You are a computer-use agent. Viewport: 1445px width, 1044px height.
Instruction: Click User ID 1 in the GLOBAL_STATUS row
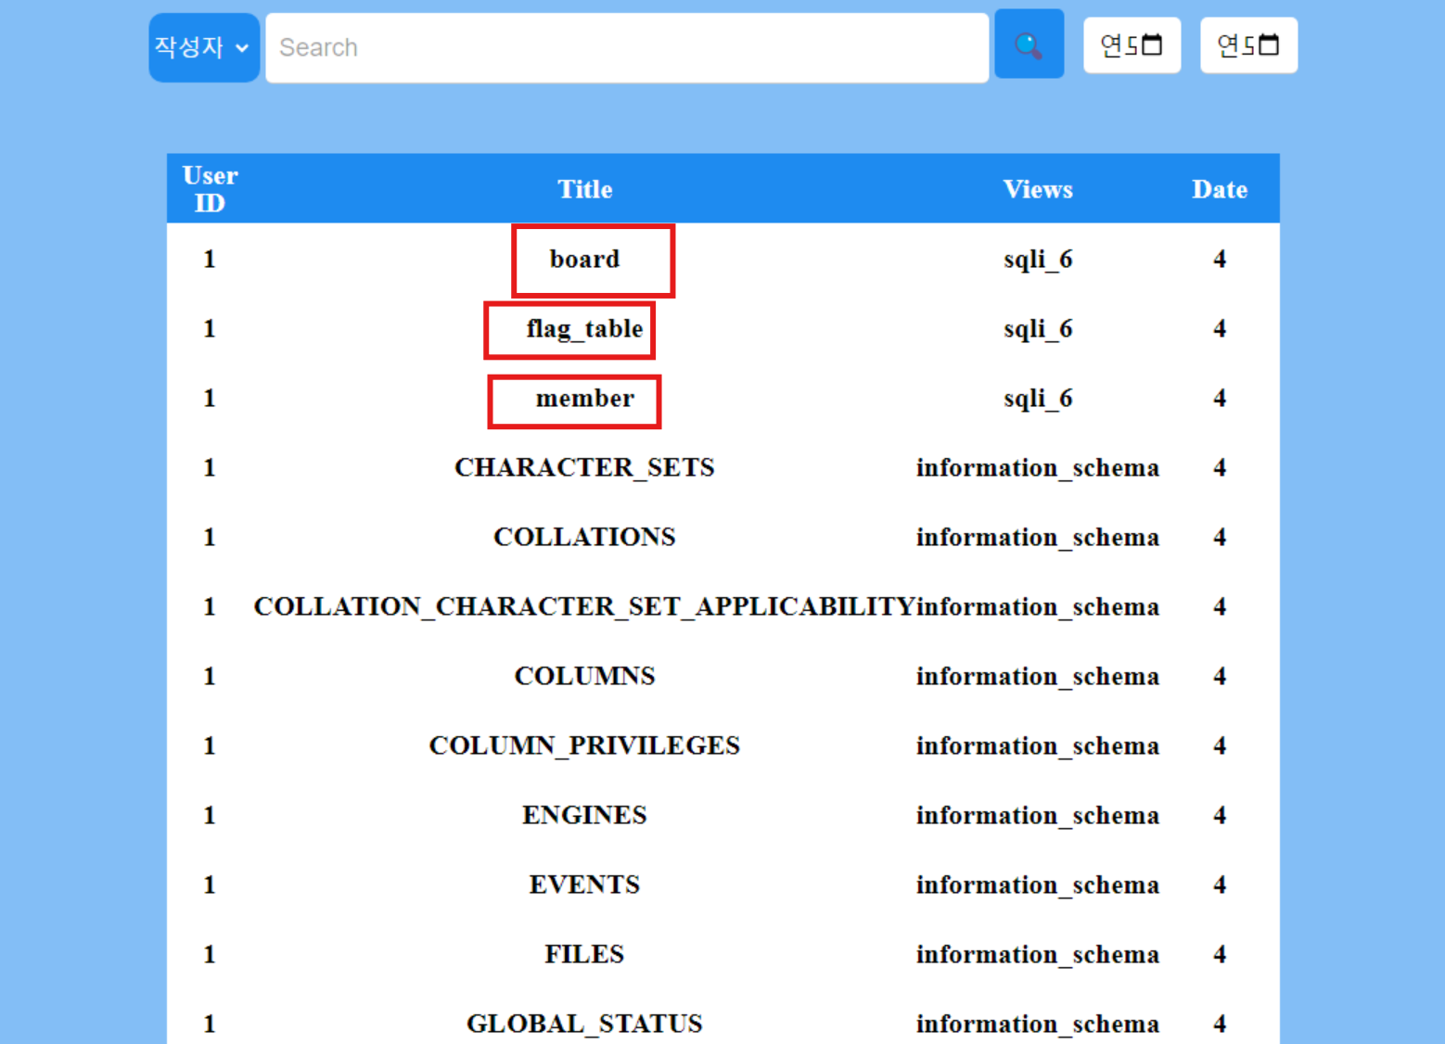pos(210,1024)
